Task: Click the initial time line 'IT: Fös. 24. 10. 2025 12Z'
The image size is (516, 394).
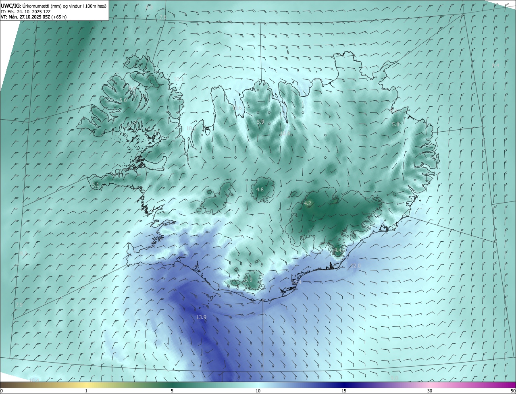Action: 25,12
